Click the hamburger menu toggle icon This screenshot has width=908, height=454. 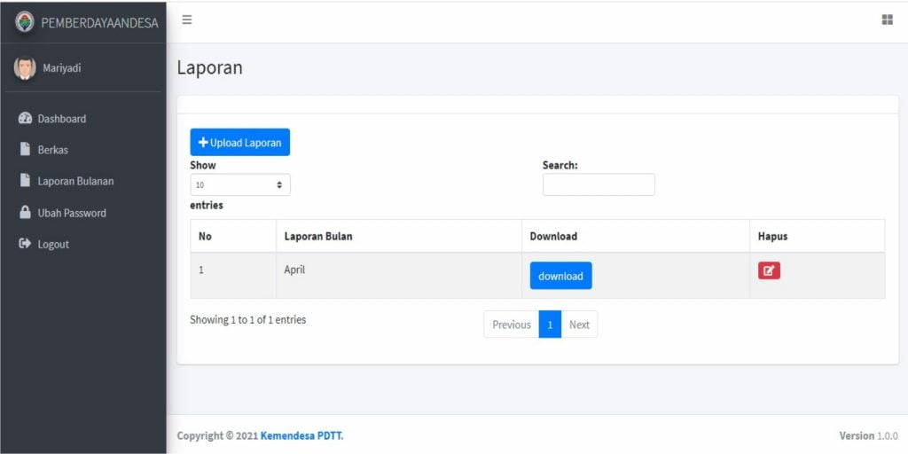point(187,20)
